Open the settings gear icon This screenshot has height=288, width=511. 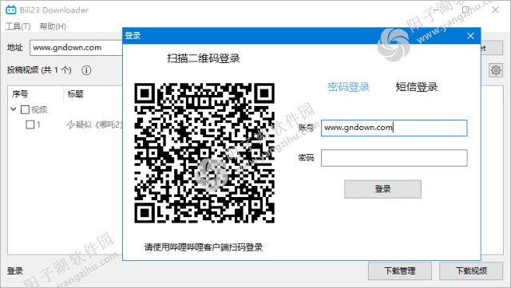(496, 70)
